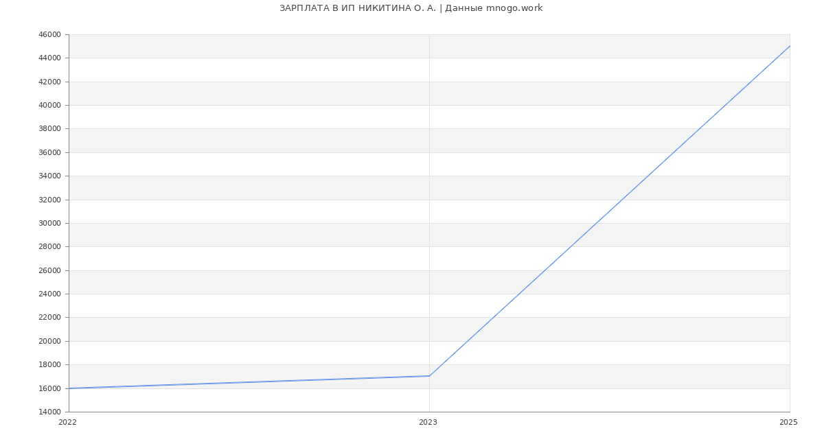The height and width of the screenshot is (446, 824).
Task: Select the line's starting point at 2022
Action: (69, 388)
